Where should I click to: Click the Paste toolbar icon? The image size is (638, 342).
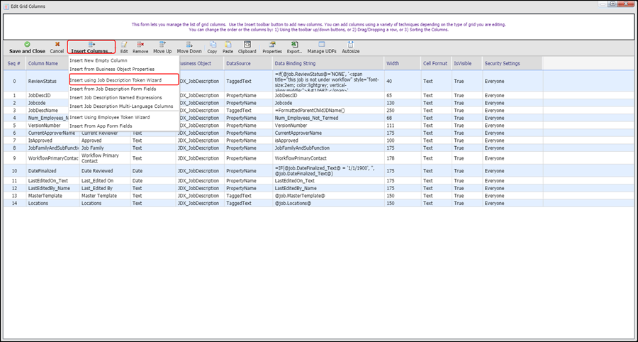[x=228, y=47]
